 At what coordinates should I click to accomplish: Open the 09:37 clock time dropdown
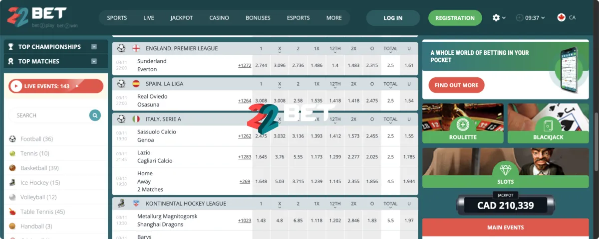pyautogui.click(x=530, y=17)
